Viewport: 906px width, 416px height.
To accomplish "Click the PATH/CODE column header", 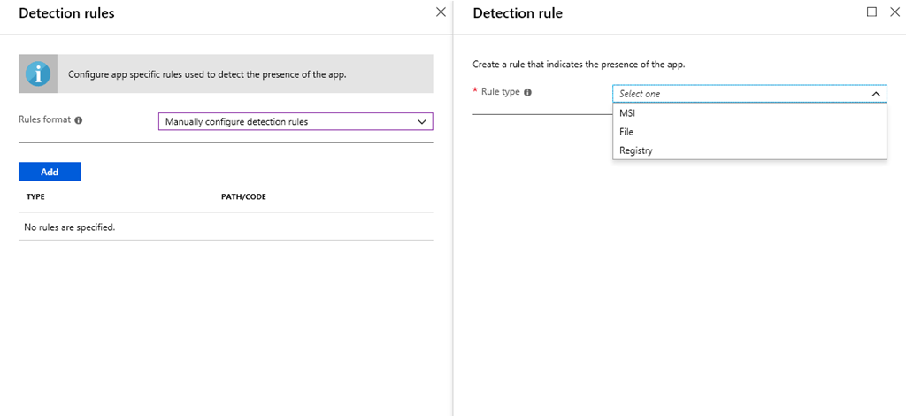I will click(x=243, y=196).
